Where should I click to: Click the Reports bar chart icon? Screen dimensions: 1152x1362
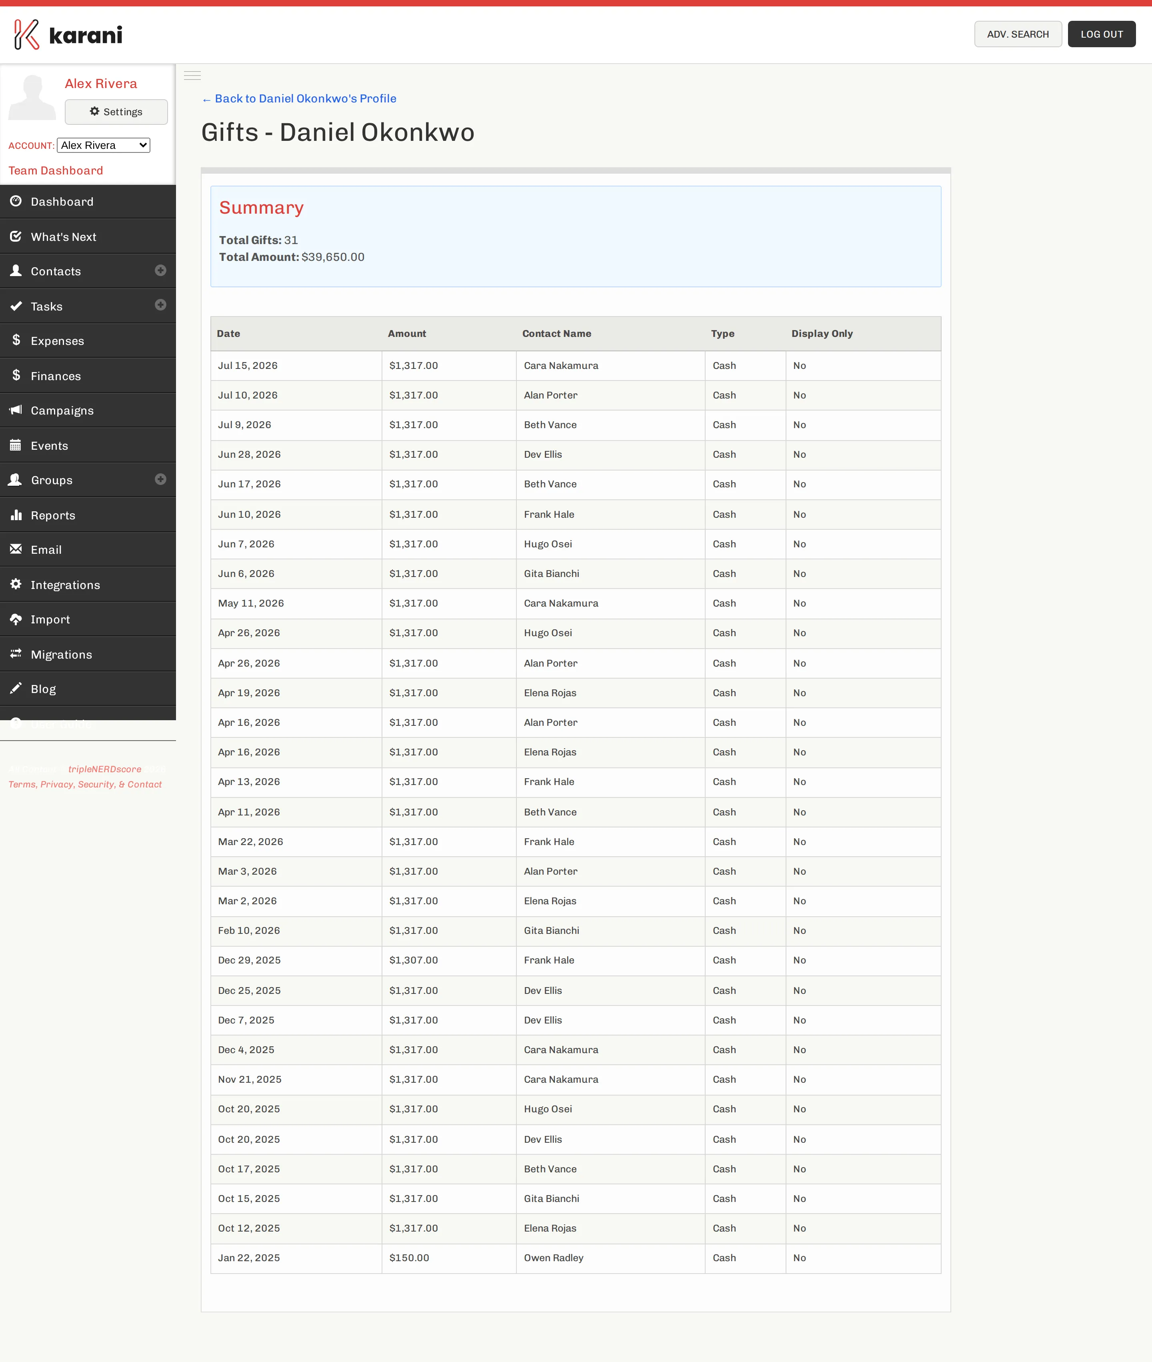(x=16, y=515)
